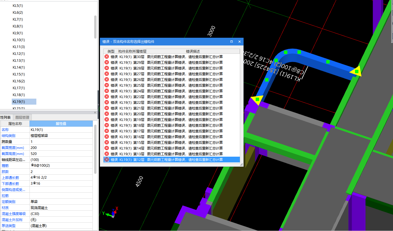Select KL18(1) in the component list
This screenshot has height=231, width=393.
(x=19, y=95)
